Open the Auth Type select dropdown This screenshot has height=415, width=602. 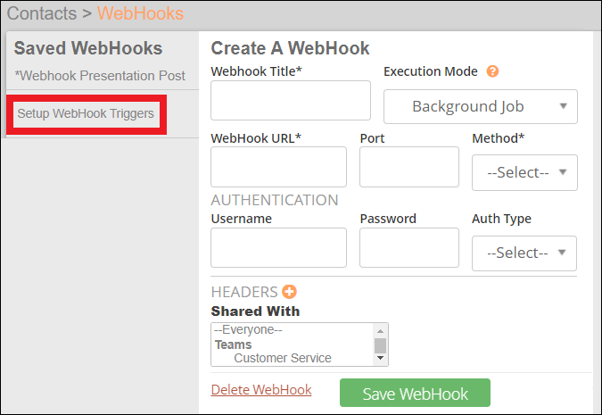coord(524,253)
